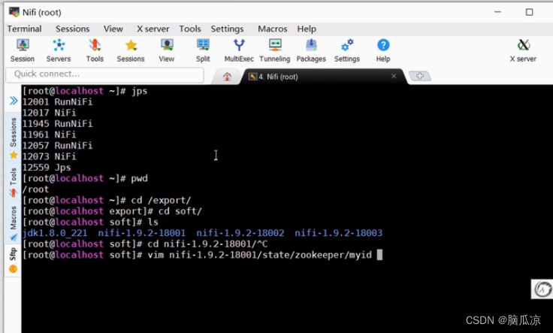Click the nifi-1.9.2-18001 directory listing
This screenshot has width=553, height=333.
click(x=142, y=233)
